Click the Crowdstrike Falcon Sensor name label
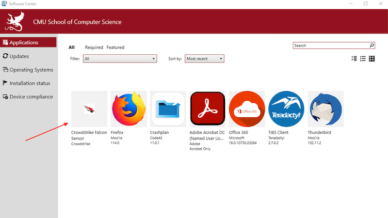Image resolution: width=388 pixels, height=218 pixels. [x=89, y=135]
